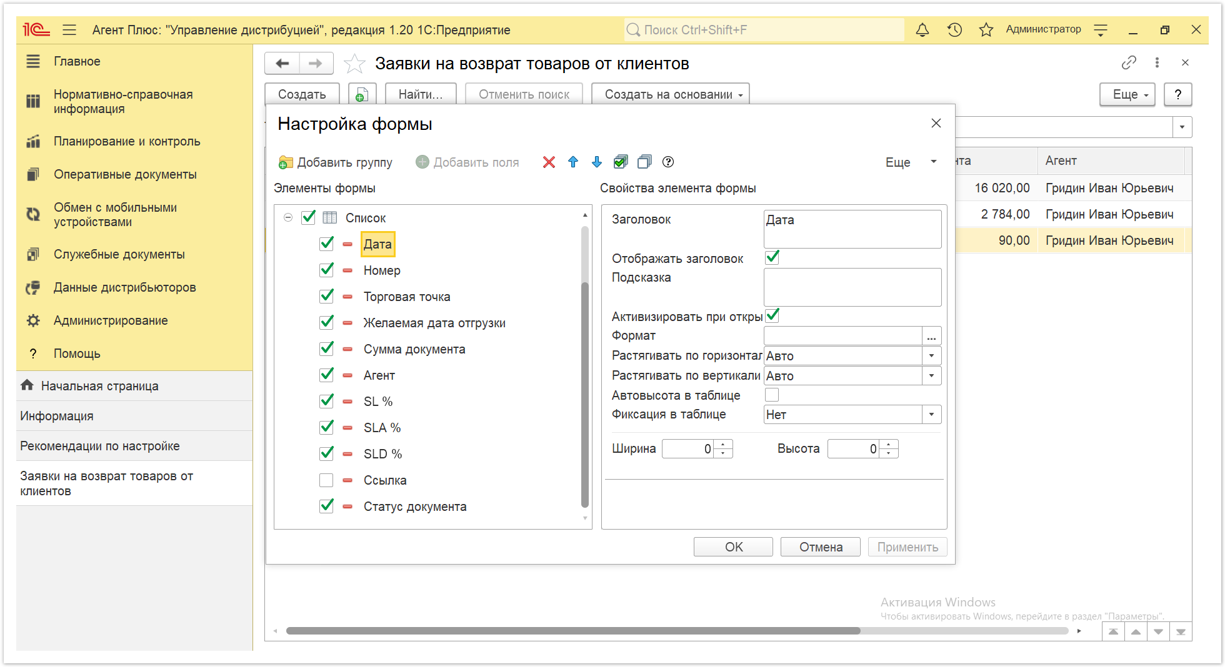The image size is (1225, 667).
Task: Create new by copying icon
Action: click(x=362, y=94)
